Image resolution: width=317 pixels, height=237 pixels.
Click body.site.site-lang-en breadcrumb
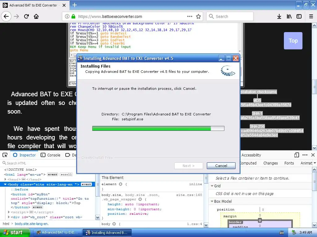32,224
